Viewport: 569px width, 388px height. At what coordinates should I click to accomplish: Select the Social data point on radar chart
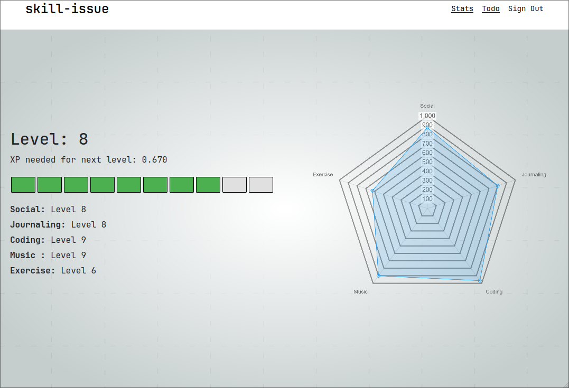[427, 128]
